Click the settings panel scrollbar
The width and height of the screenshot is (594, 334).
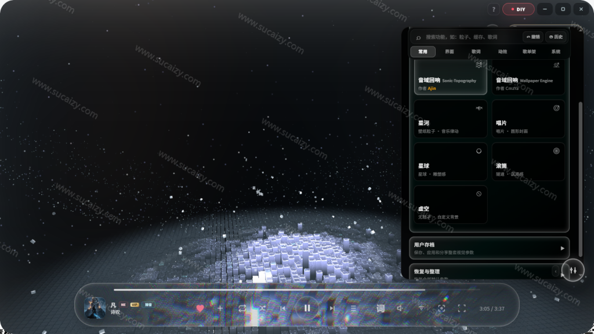(580, 179)
